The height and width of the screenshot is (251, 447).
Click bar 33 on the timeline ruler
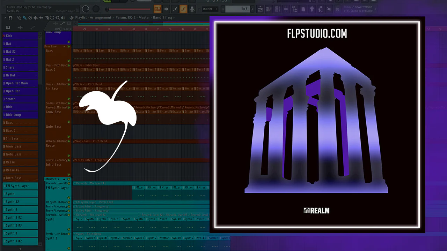click(133, 29)
